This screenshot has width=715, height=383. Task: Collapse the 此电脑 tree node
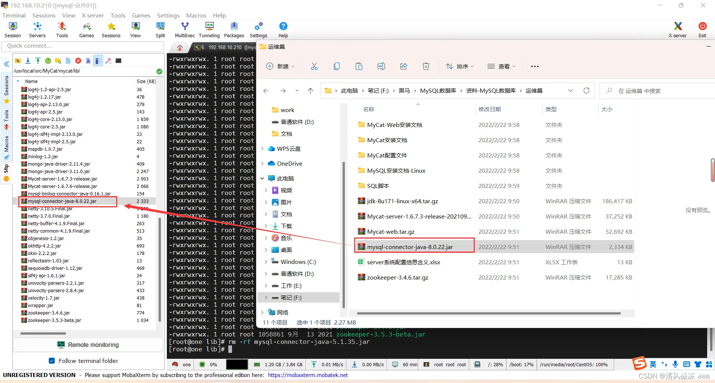click(x=263, y=178)
